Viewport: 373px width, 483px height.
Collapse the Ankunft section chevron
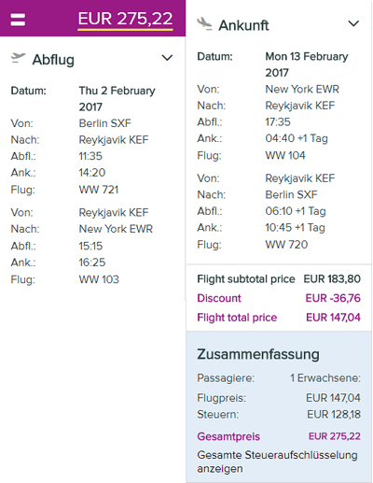pyautogui.click(x=353, y=23)
